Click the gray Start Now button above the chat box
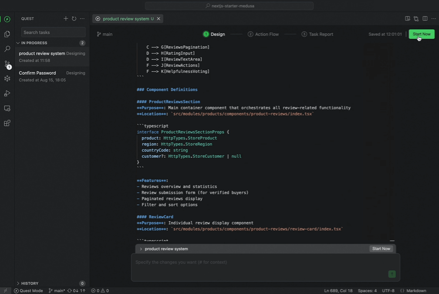This screenshot has height=294, width=439. (381, 249)
